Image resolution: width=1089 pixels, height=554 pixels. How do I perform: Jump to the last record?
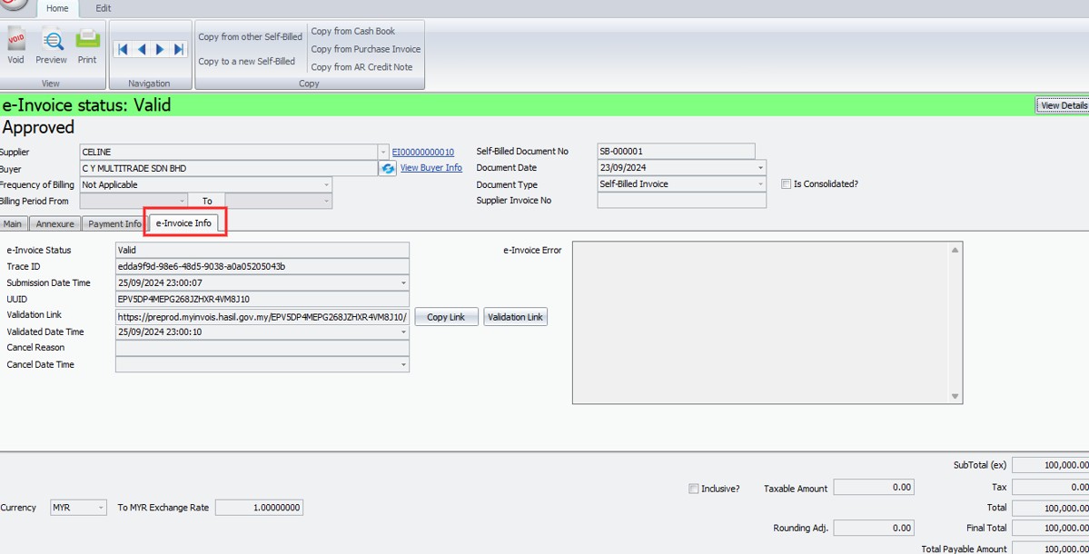coord(179,50)
